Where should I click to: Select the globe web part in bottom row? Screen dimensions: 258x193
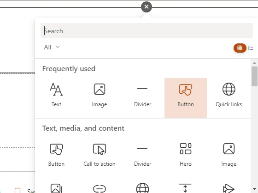tap(142, 188)
